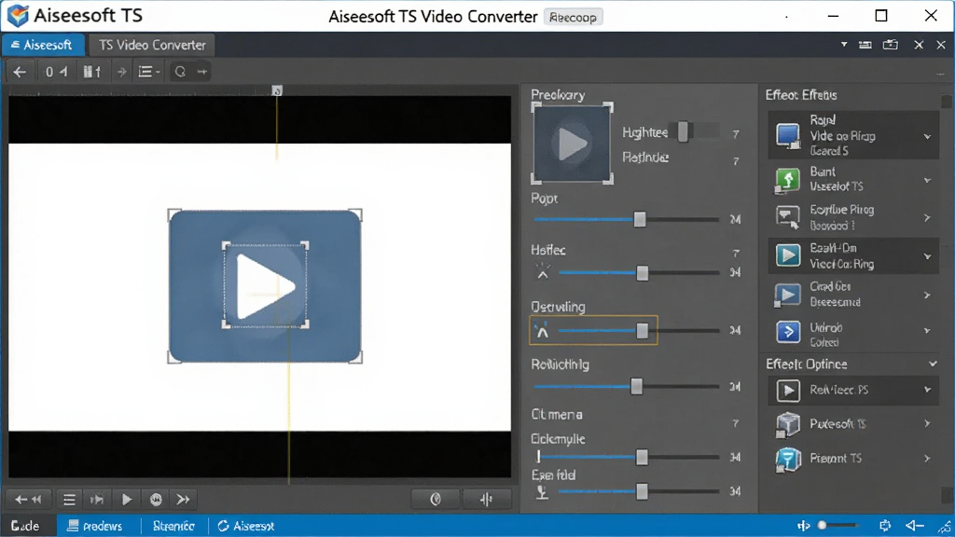Click the fast forward double-arrow button
Image resolution: width=955 pixels, height=537 pixels.
coord(183,500)
